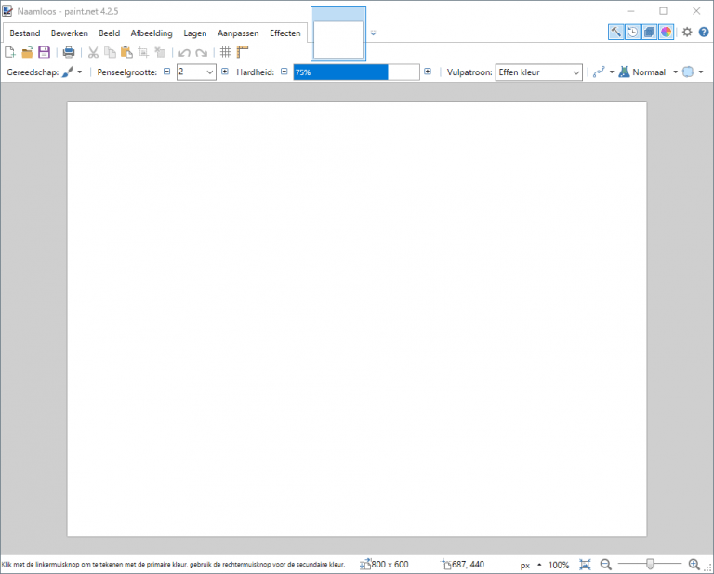Viewport: 714px width, 574px height.
Task: Adjust the zoom slider in status bar
Action: (x=650, y=564)
